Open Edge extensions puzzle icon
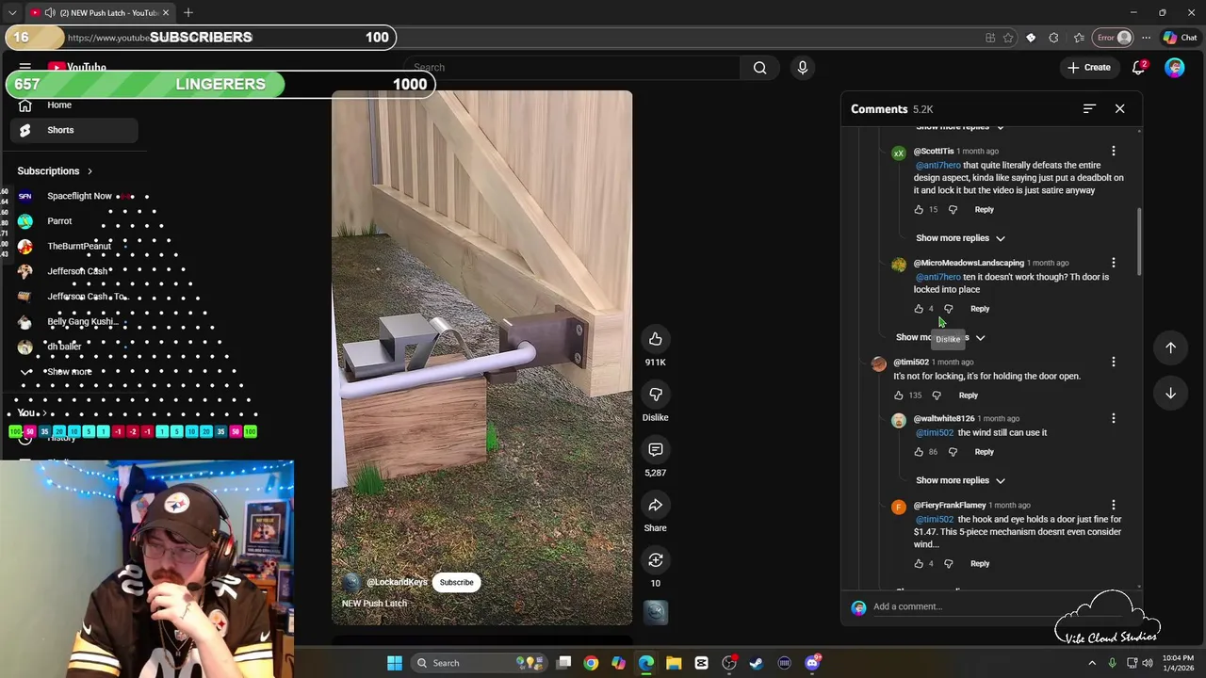Screen dimensions: 1206x678 [x=1053, y=38]
